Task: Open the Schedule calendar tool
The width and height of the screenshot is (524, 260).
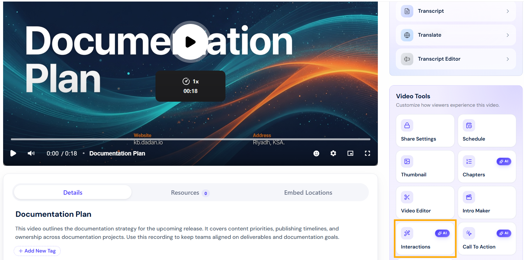Action: pos(487,131)
